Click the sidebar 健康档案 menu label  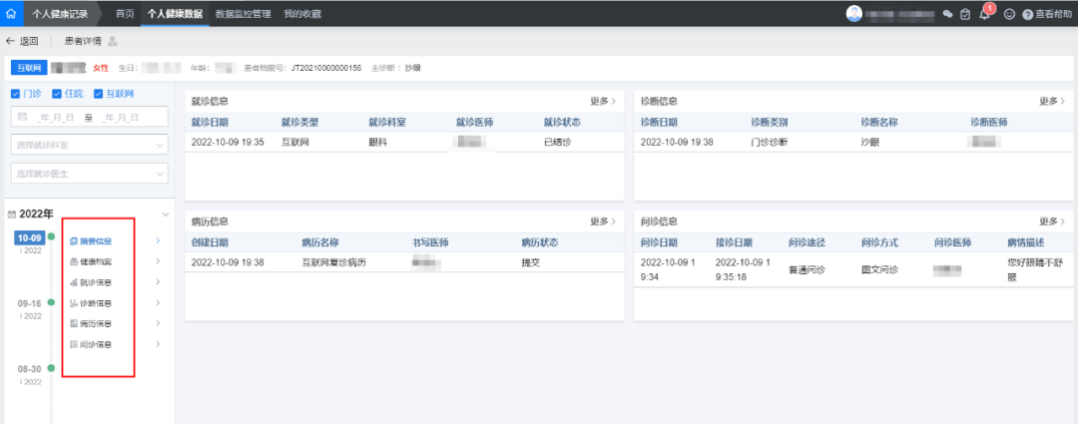click(96, 261)
